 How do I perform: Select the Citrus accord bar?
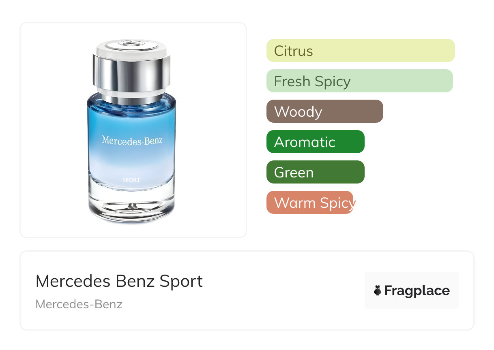coord(360,51)
